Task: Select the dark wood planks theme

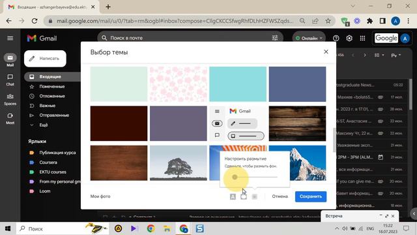Action: (x=297, y=123)
